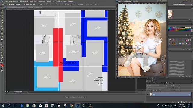Select the Zoom tool in the toolbox
Image resolution: width=193 pixels, height=108 pixels.
tap(2, 61)
